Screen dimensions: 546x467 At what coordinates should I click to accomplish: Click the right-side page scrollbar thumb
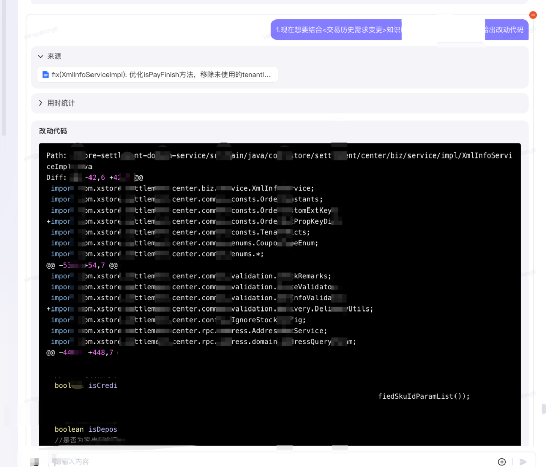coord(543,409)
